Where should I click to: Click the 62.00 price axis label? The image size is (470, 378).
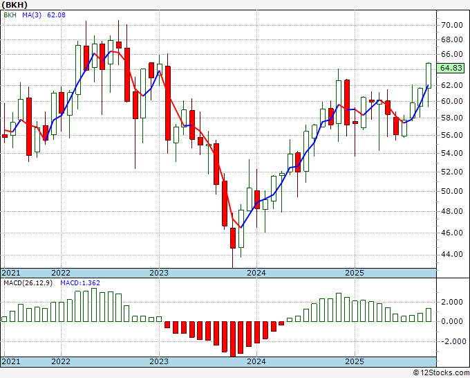pyautogui.click(x=452, y=85)
